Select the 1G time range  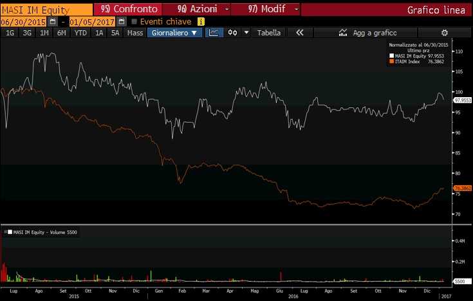coord(10,33)
